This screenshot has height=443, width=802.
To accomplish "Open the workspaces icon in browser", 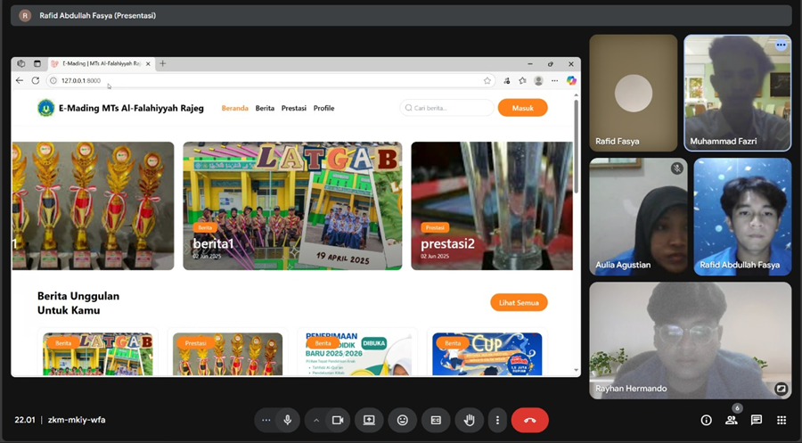I will 21,64.
